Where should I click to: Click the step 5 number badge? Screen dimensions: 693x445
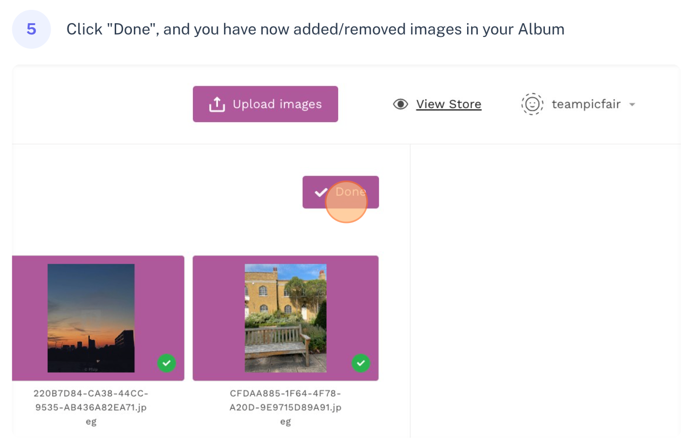click(31, 30)
